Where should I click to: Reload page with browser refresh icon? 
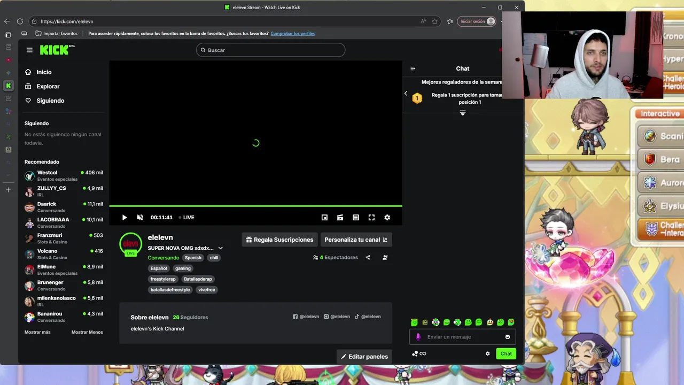click(20, 21)
